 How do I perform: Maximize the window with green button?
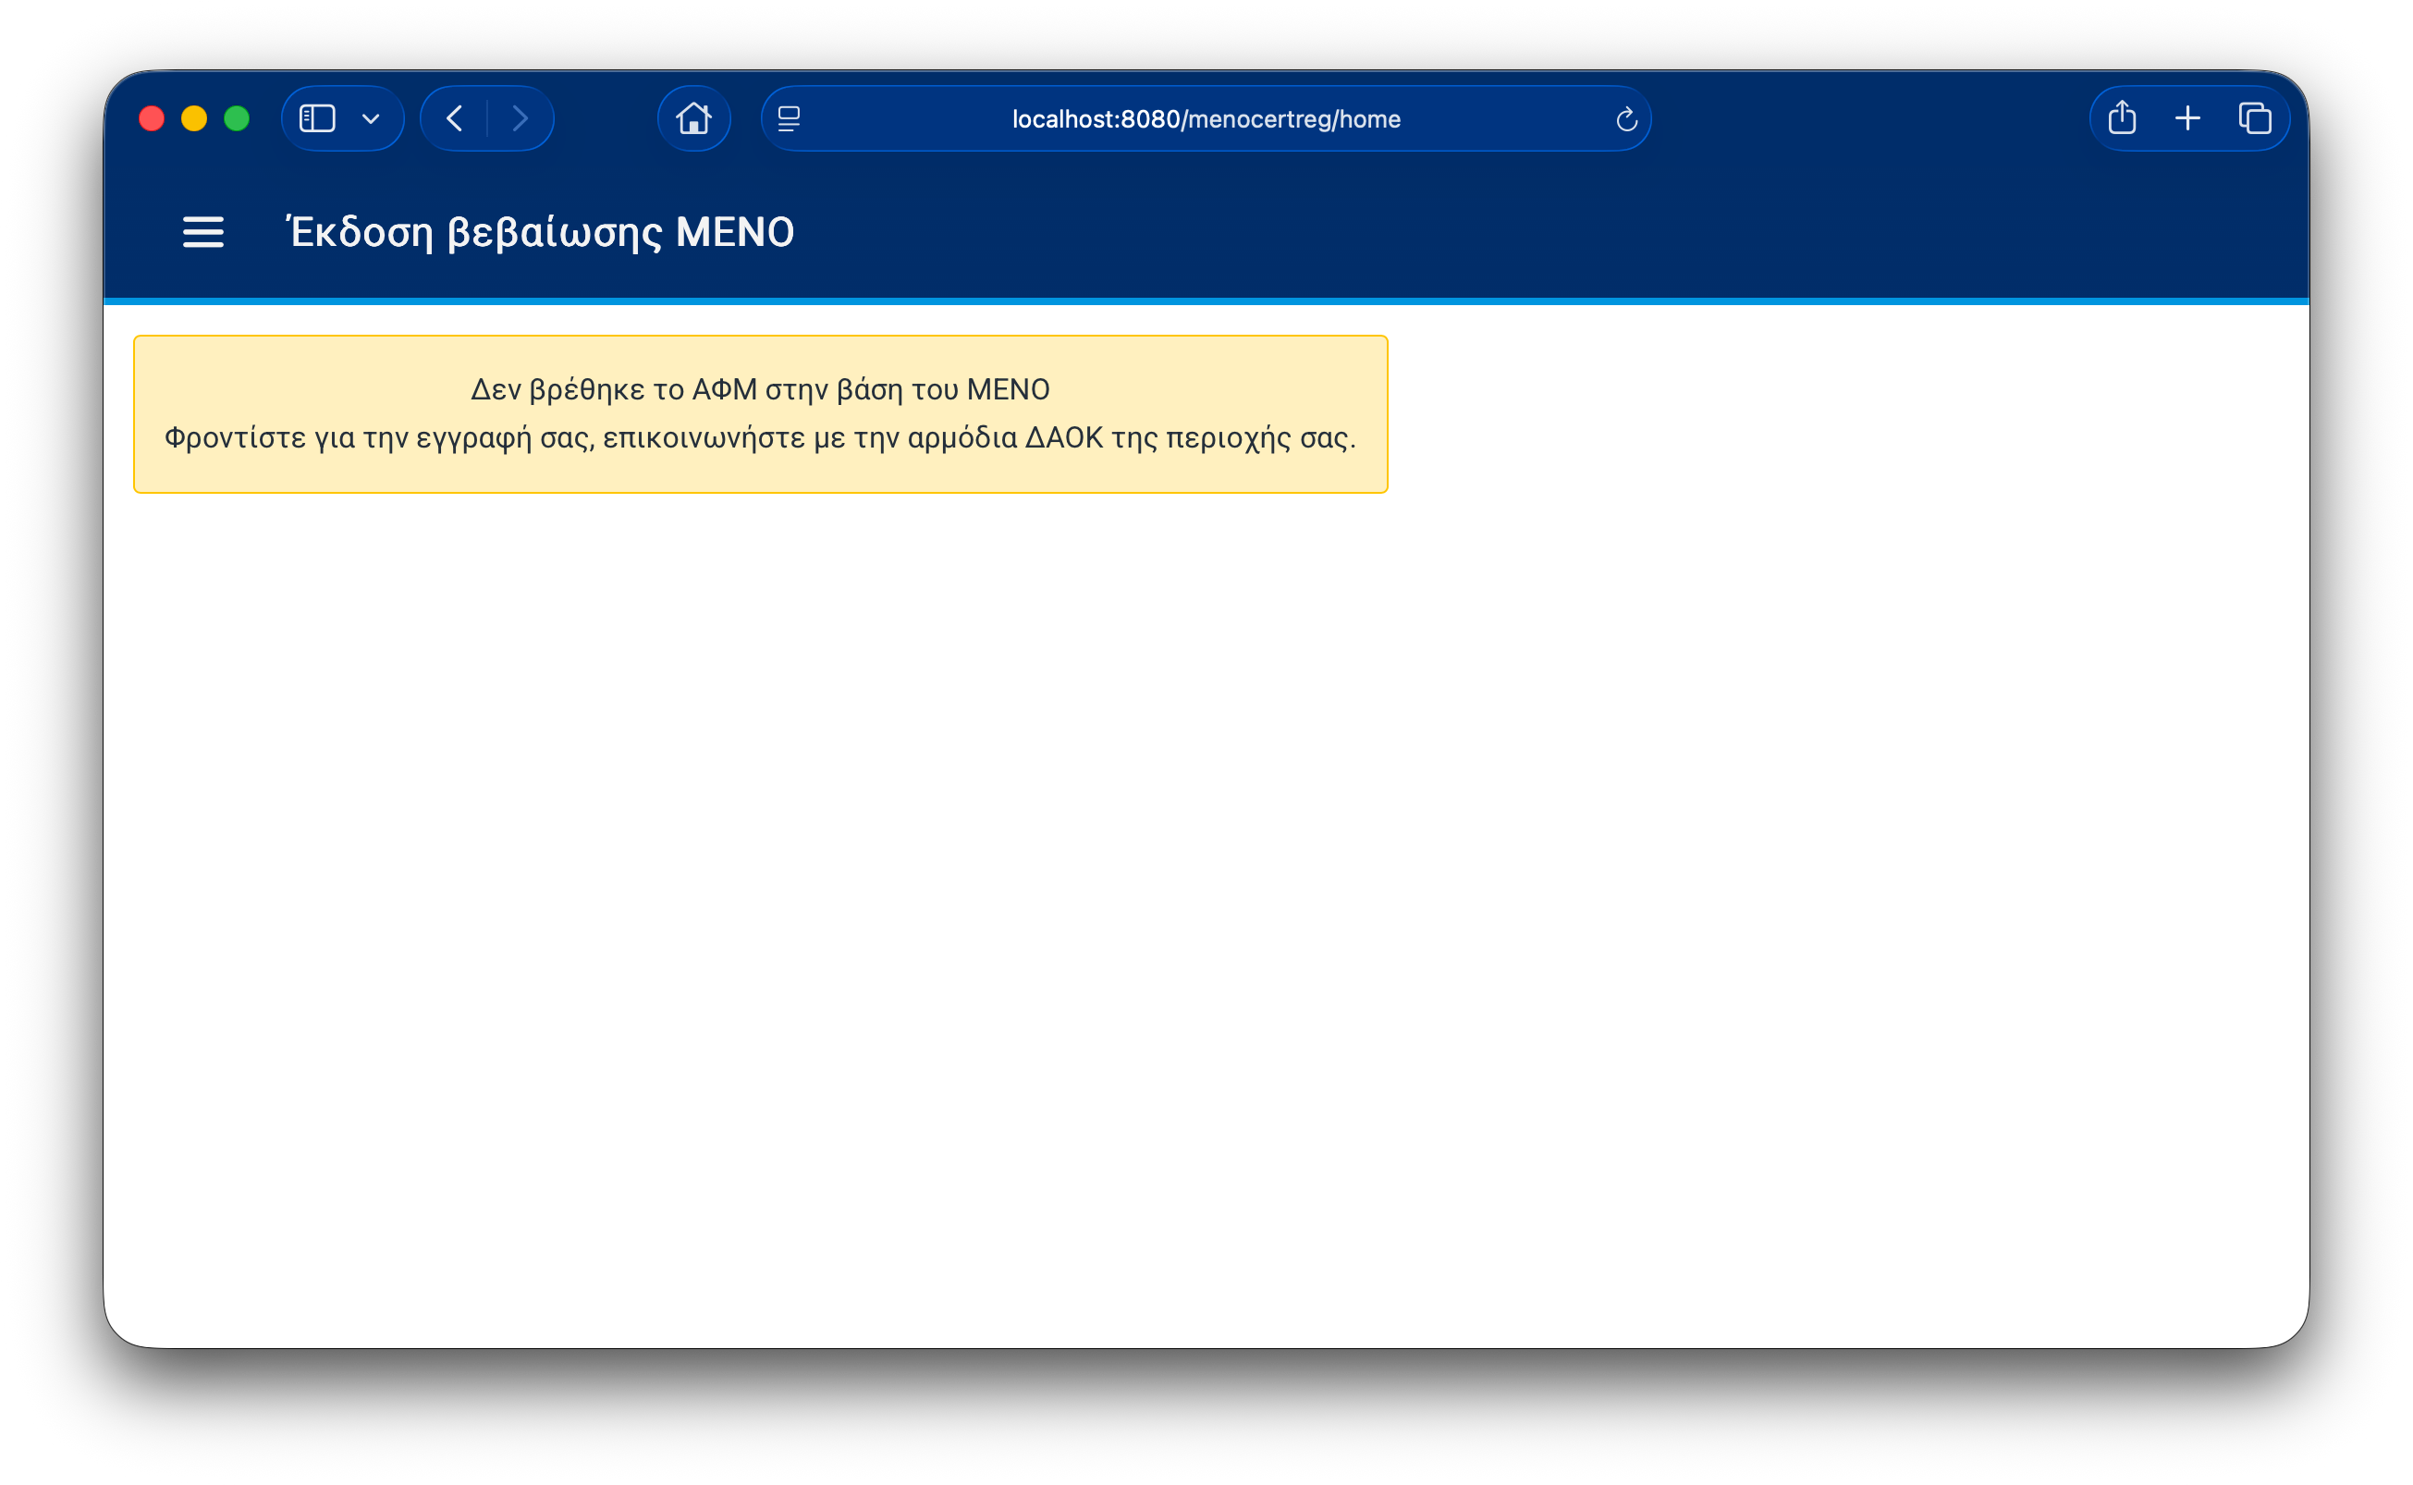(x=237, y=119)
